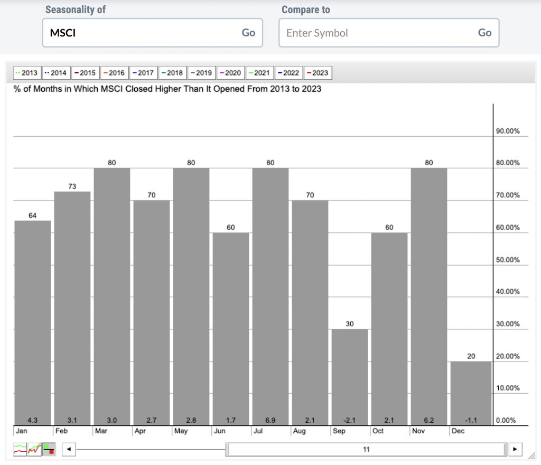
Task: Click the November bar in the chart
Action: point(429,297)
